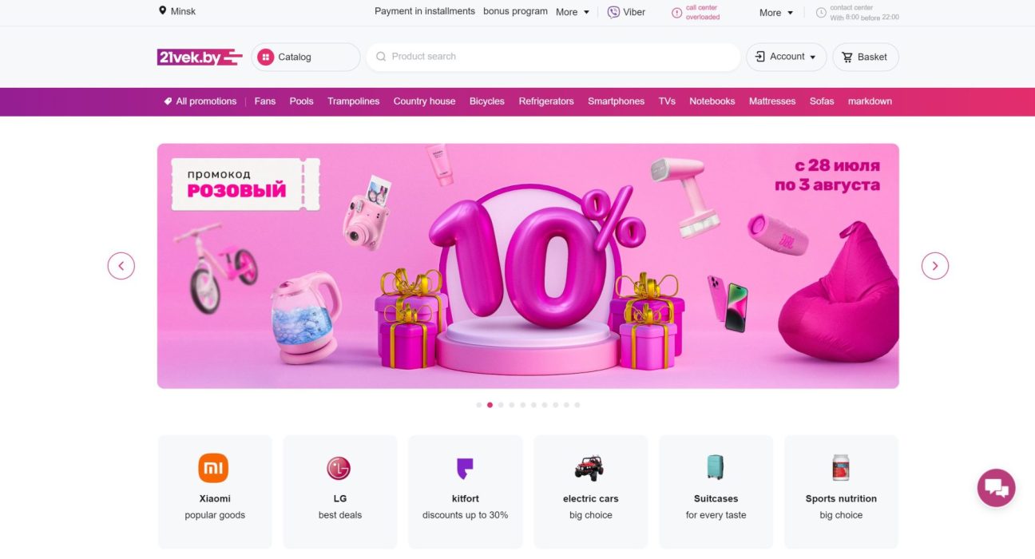
Task: Expand the Account dropdown
Action: (x=787, y=57)
